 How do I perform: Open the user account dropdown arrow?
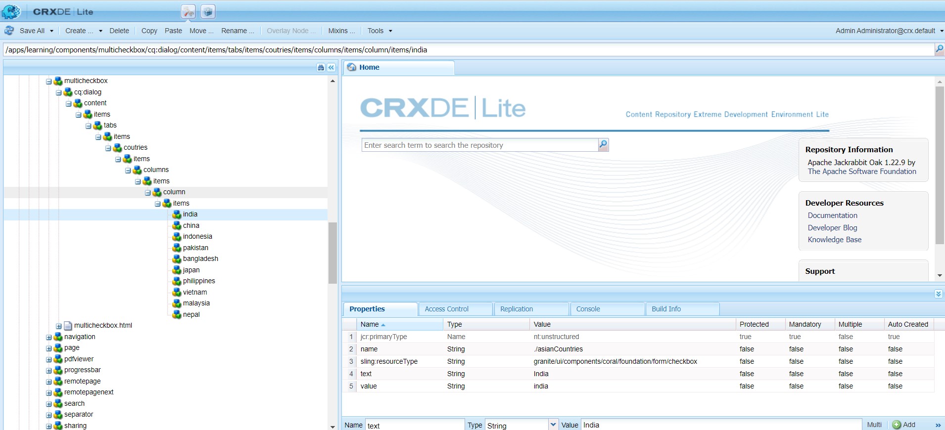(941, 31)
